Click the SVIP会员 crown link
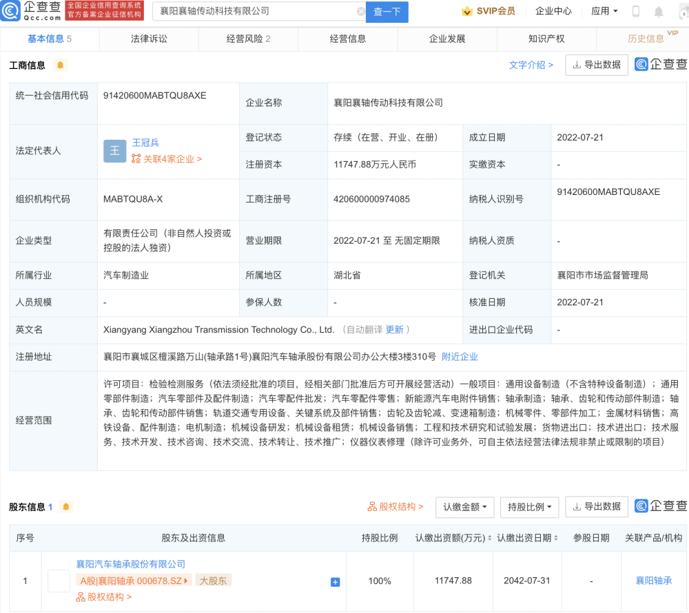The width and height of the screenshot is (689, 613). 489,12
